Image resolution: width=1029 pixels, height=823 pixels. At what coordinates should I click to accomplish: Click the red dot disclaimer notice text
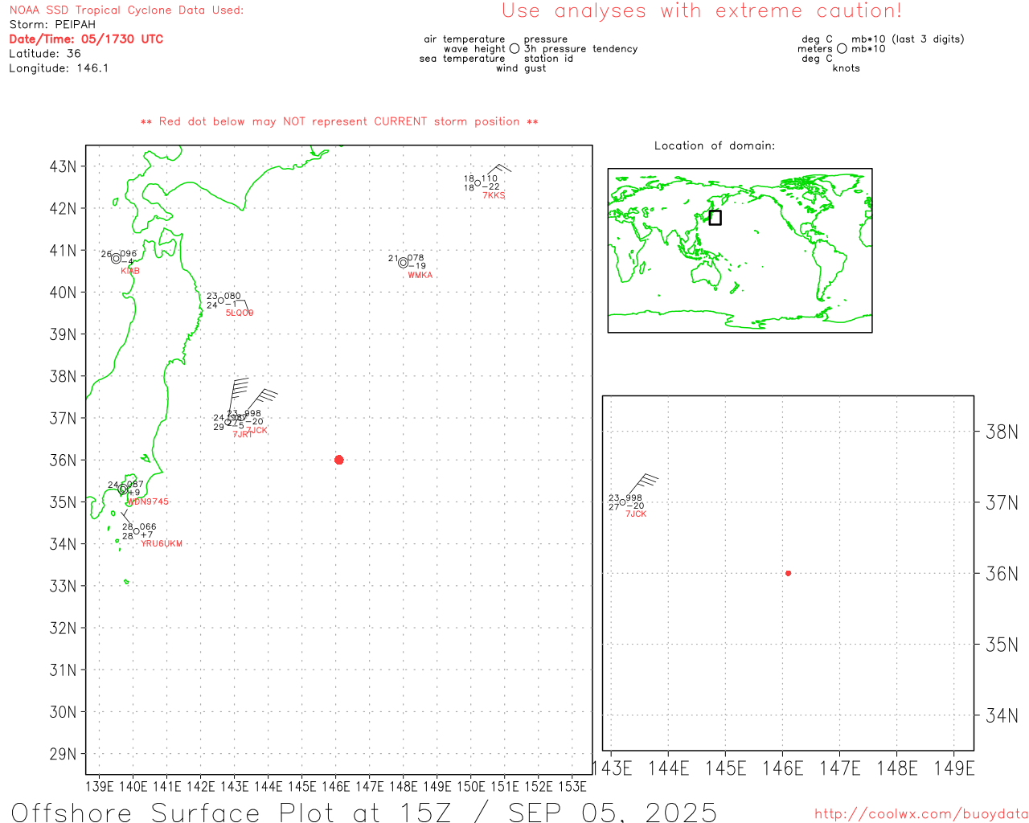coord(339,122)
